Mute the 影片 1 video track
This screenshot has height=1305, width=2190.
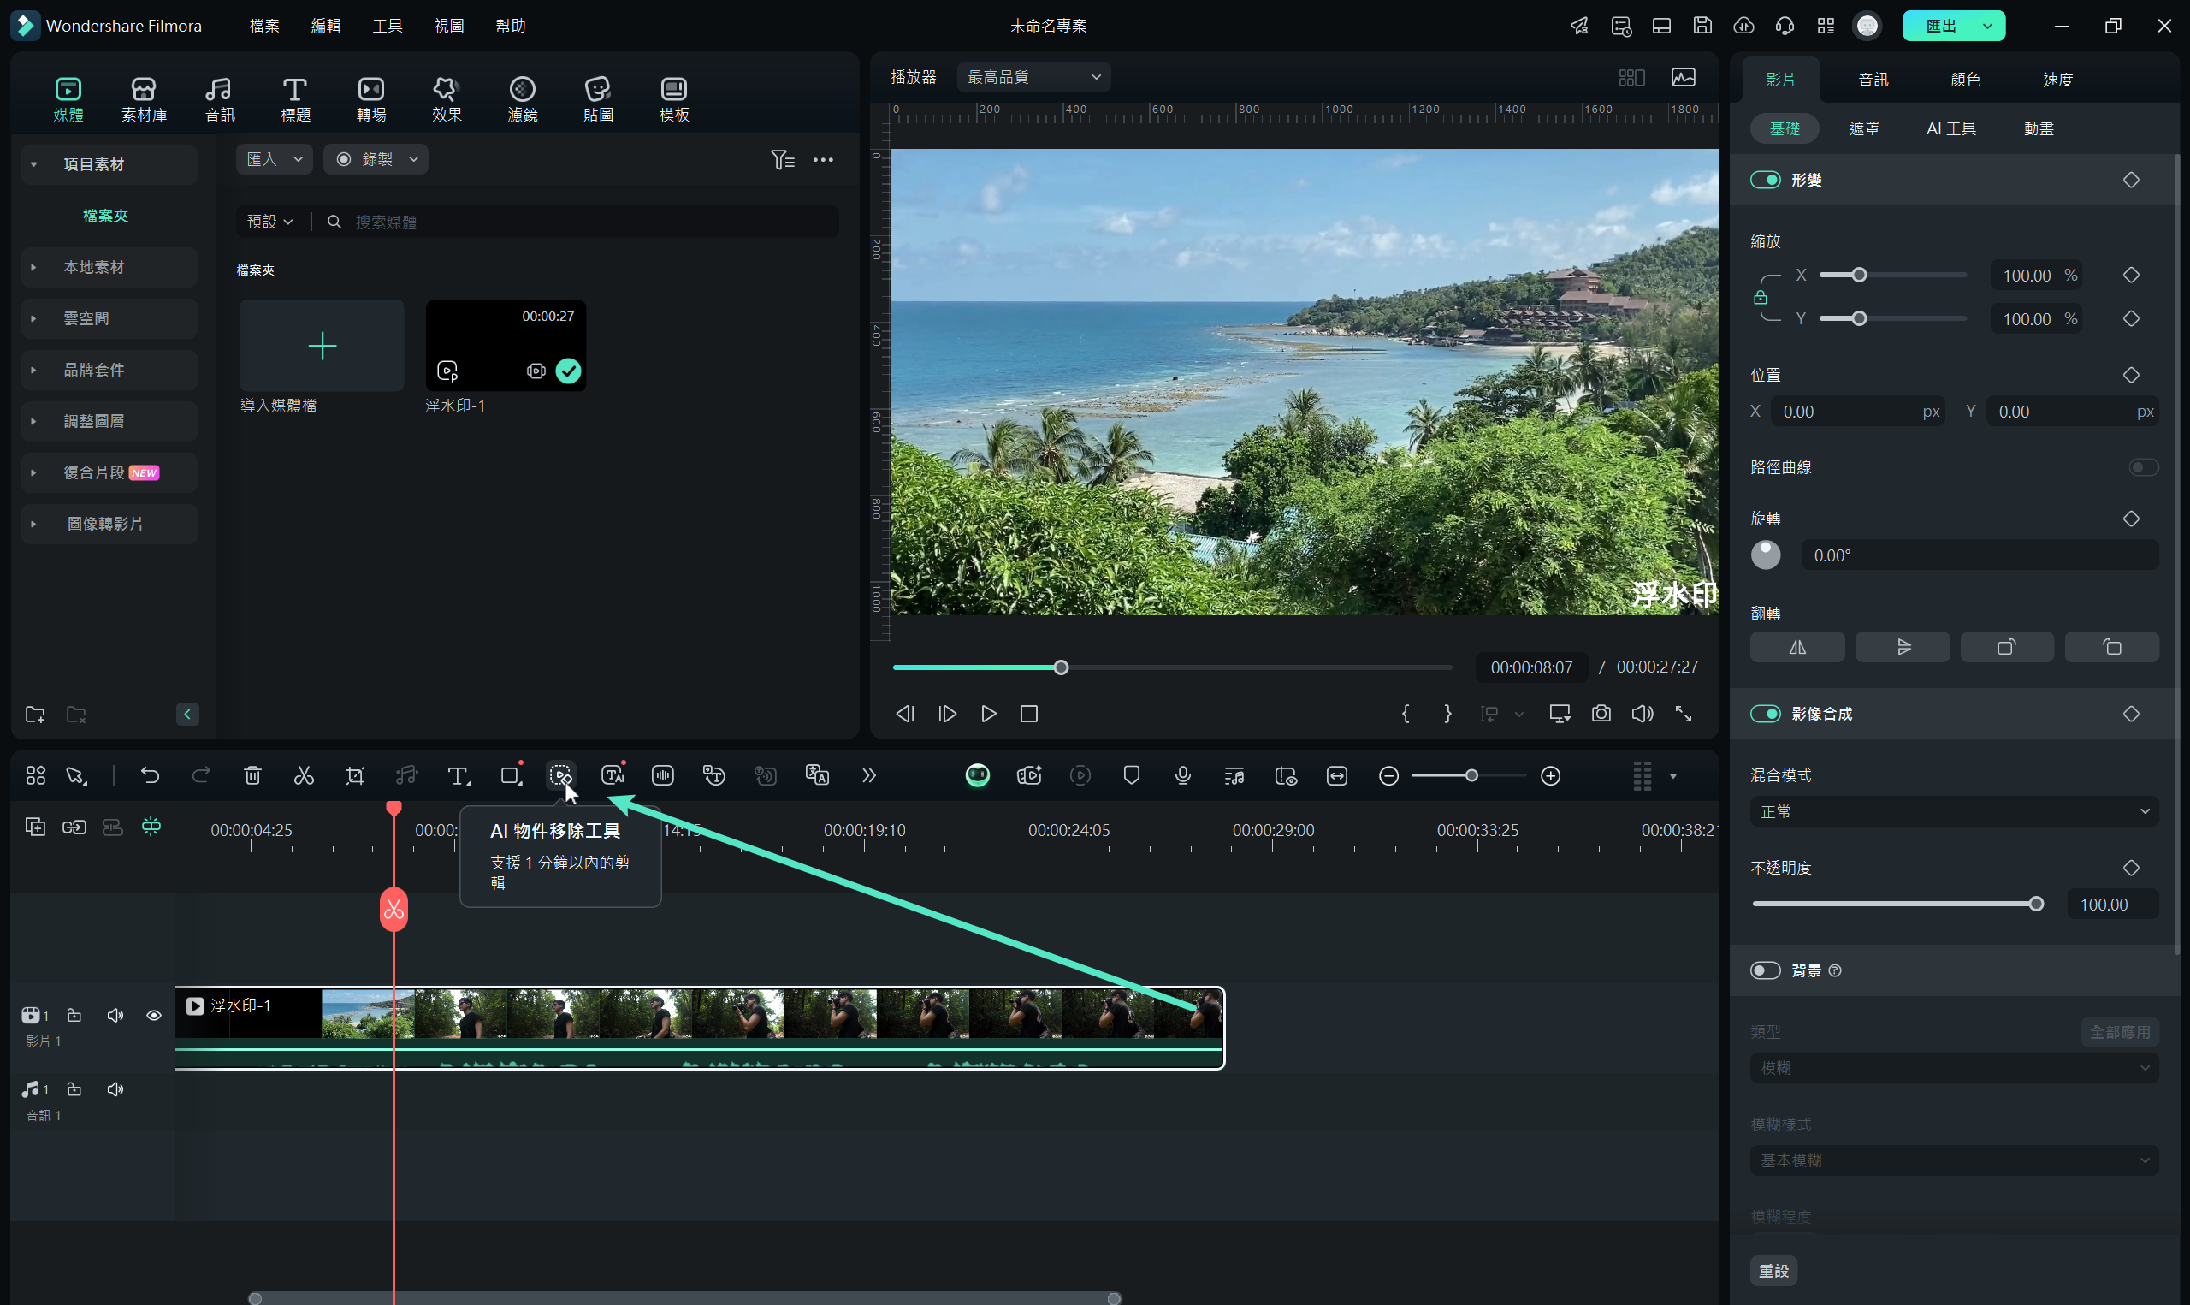115,1015
